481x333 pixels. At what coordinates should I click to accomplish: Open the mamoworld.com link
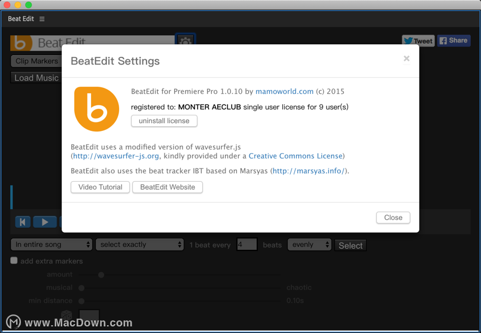(x=284, y=91)
